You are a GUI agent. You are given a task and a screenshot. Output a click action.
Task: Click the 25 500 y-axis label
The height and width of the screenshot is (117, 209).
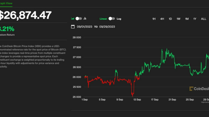point(77,87)
